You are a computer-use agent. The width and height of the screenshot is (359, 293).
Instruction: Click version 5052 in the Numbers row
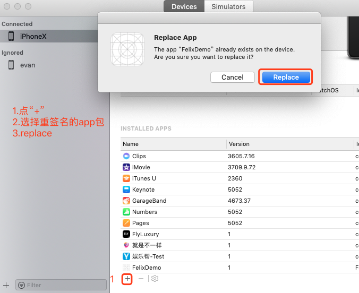(x=235, y=212)
